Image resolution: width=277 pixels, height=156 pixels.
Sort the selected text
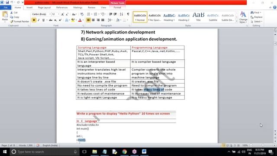click(121, 14)
